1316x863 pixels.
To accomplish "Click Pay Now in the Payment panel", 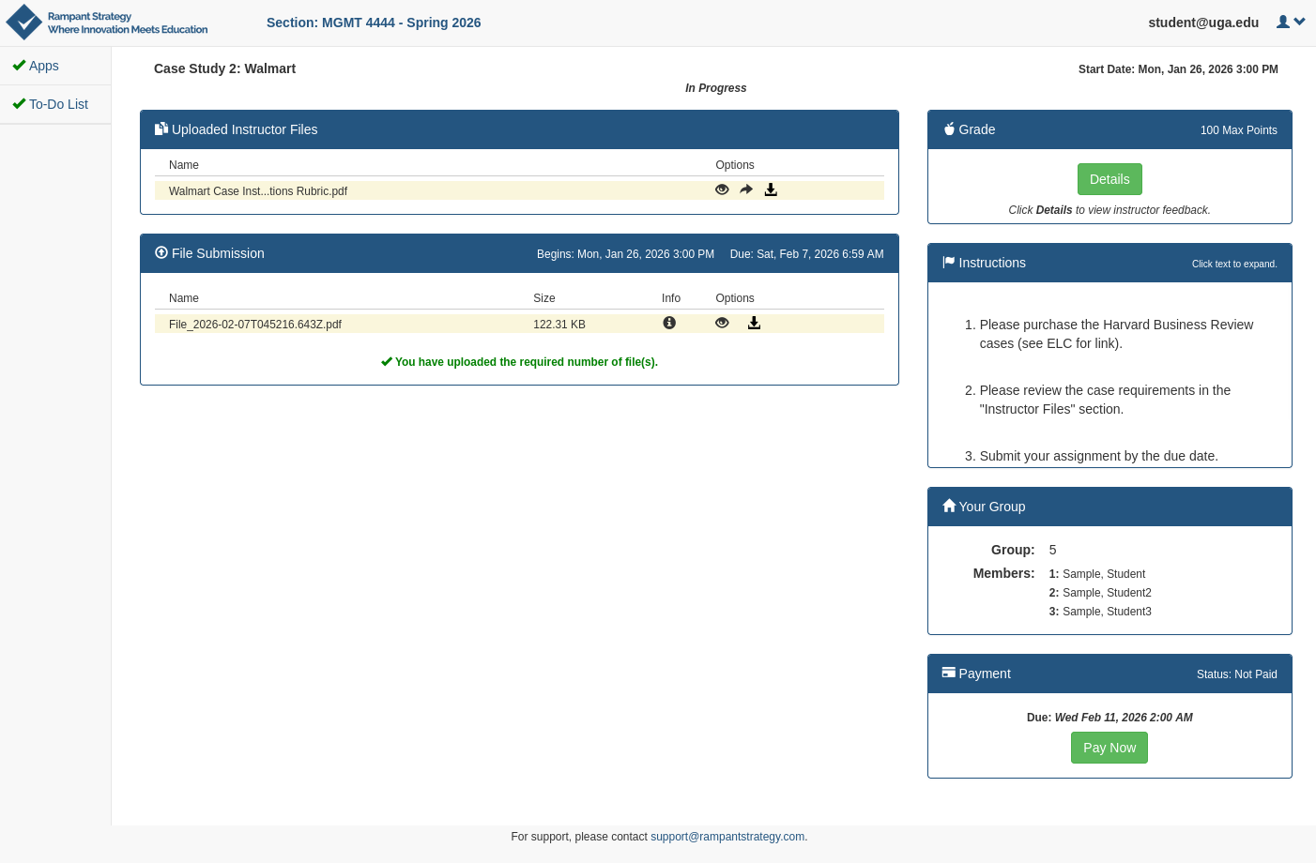I will (1109, 748).
